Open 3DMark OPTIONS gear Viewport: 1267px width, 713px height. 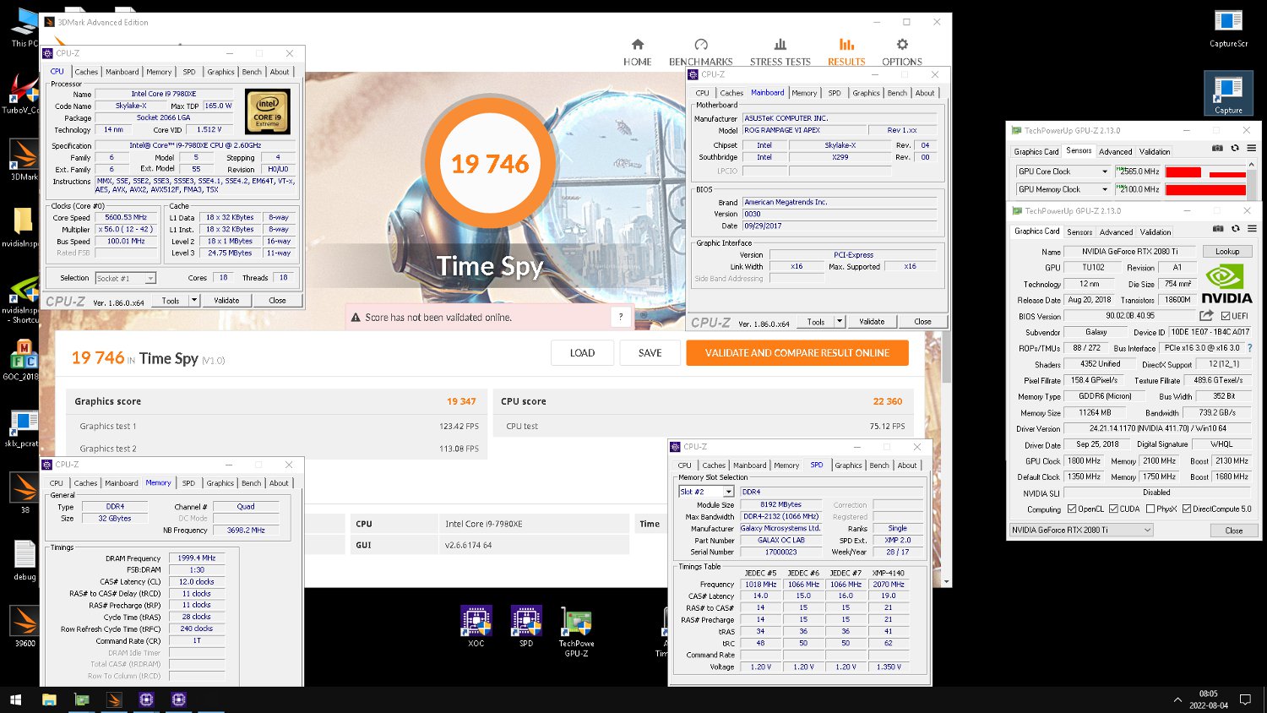902,52
